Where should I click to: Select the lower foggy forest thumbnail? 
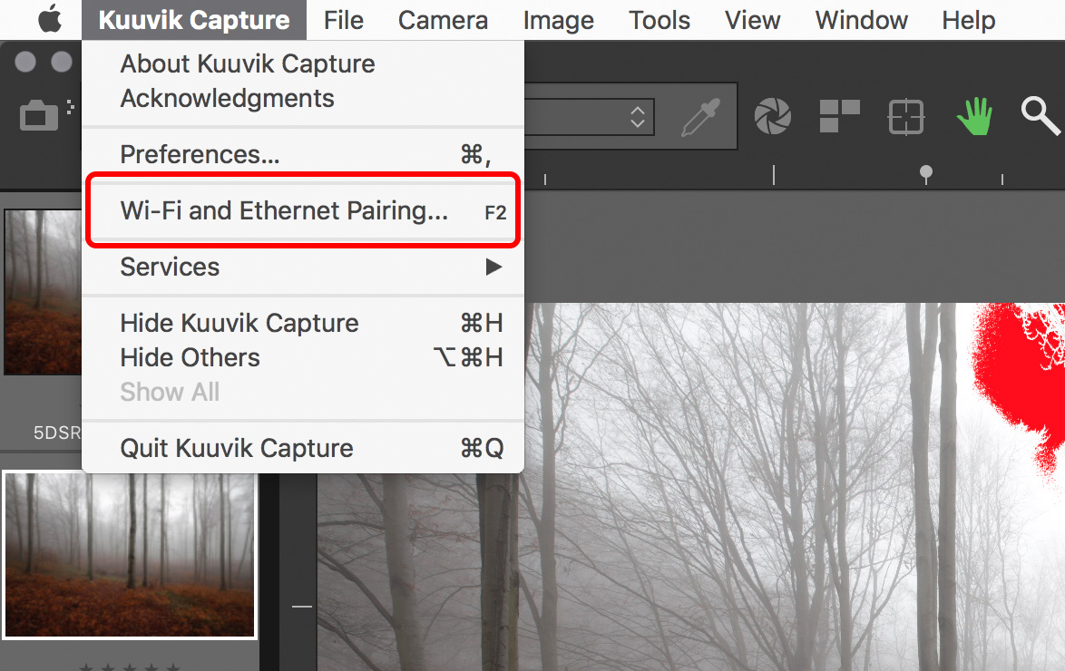pos(130,555)
